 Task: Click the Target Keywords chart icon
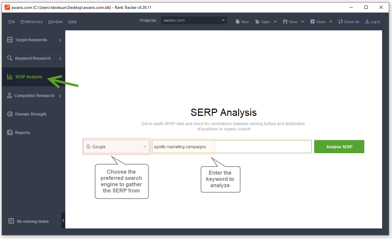pos(10,40)
